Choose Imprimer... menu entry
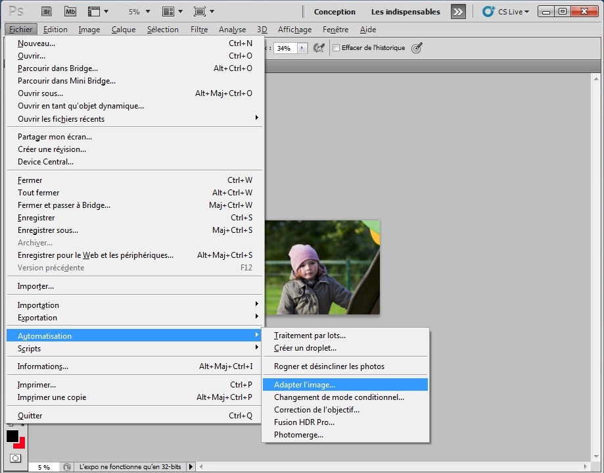 tap(135, 385)
